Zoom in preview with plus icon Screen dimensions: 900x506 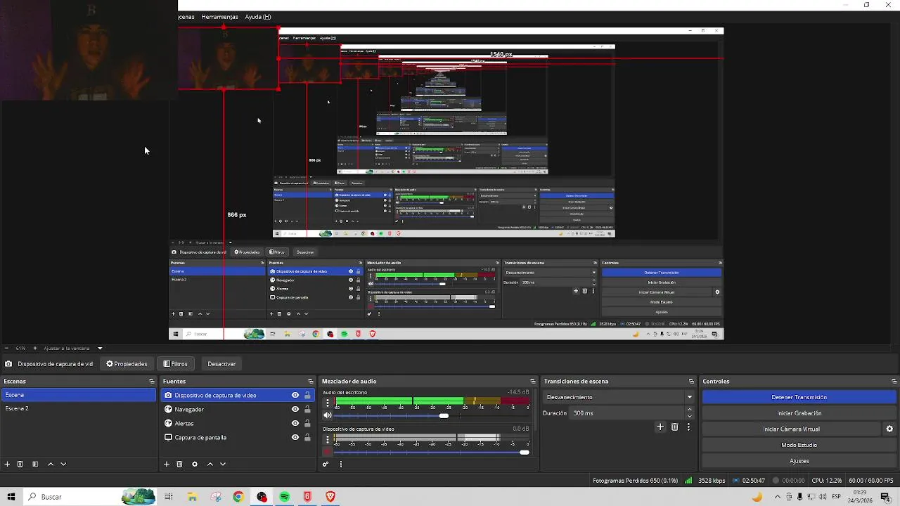point(34,348)
